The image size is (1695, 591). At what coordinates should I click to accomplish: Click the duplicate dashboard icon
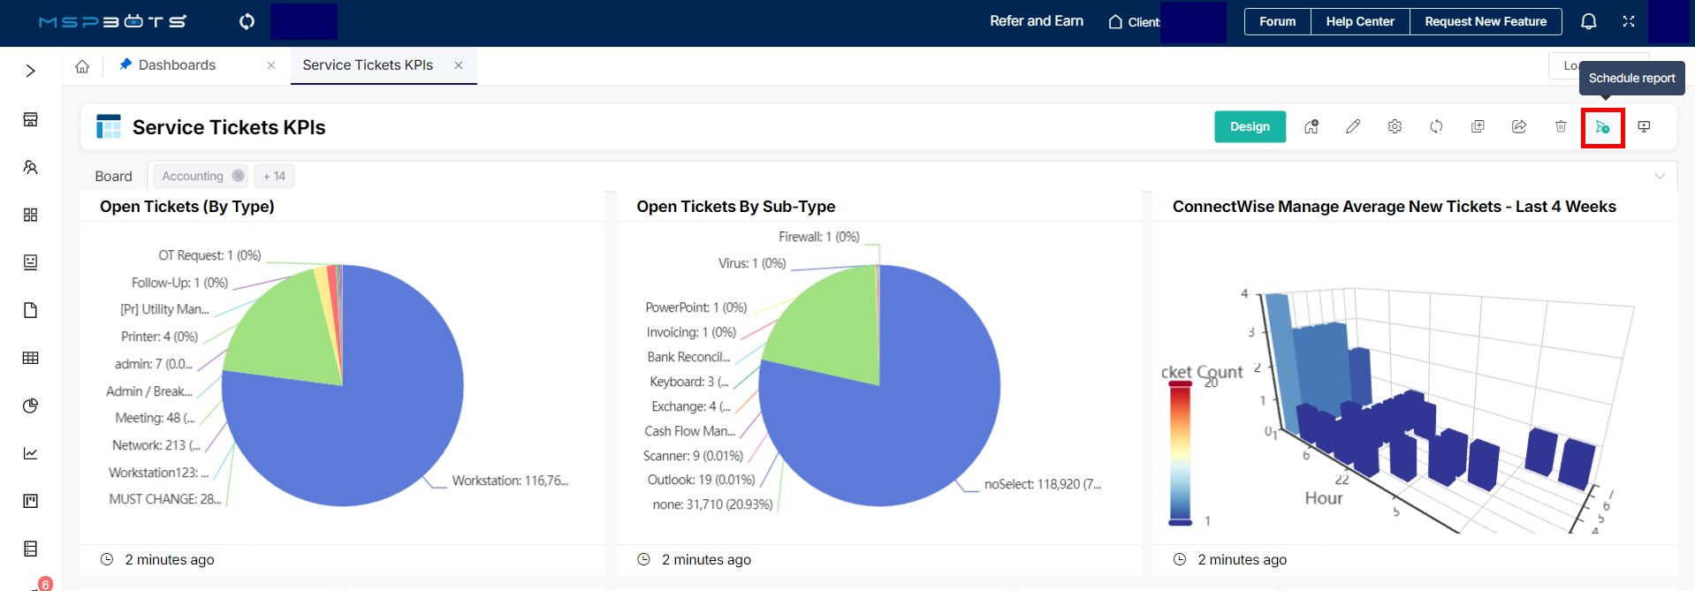(x=1478, y=127)
